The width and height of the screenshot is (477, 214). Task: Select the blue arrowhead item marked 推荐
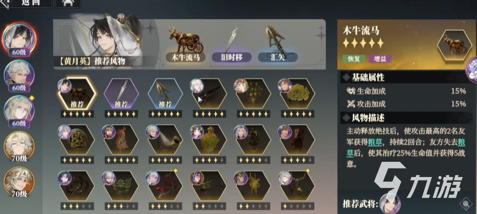165,93
